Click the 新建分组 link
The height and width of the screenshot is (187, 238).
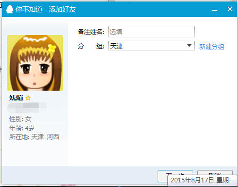pyautogui.click(x=212, y=46)
